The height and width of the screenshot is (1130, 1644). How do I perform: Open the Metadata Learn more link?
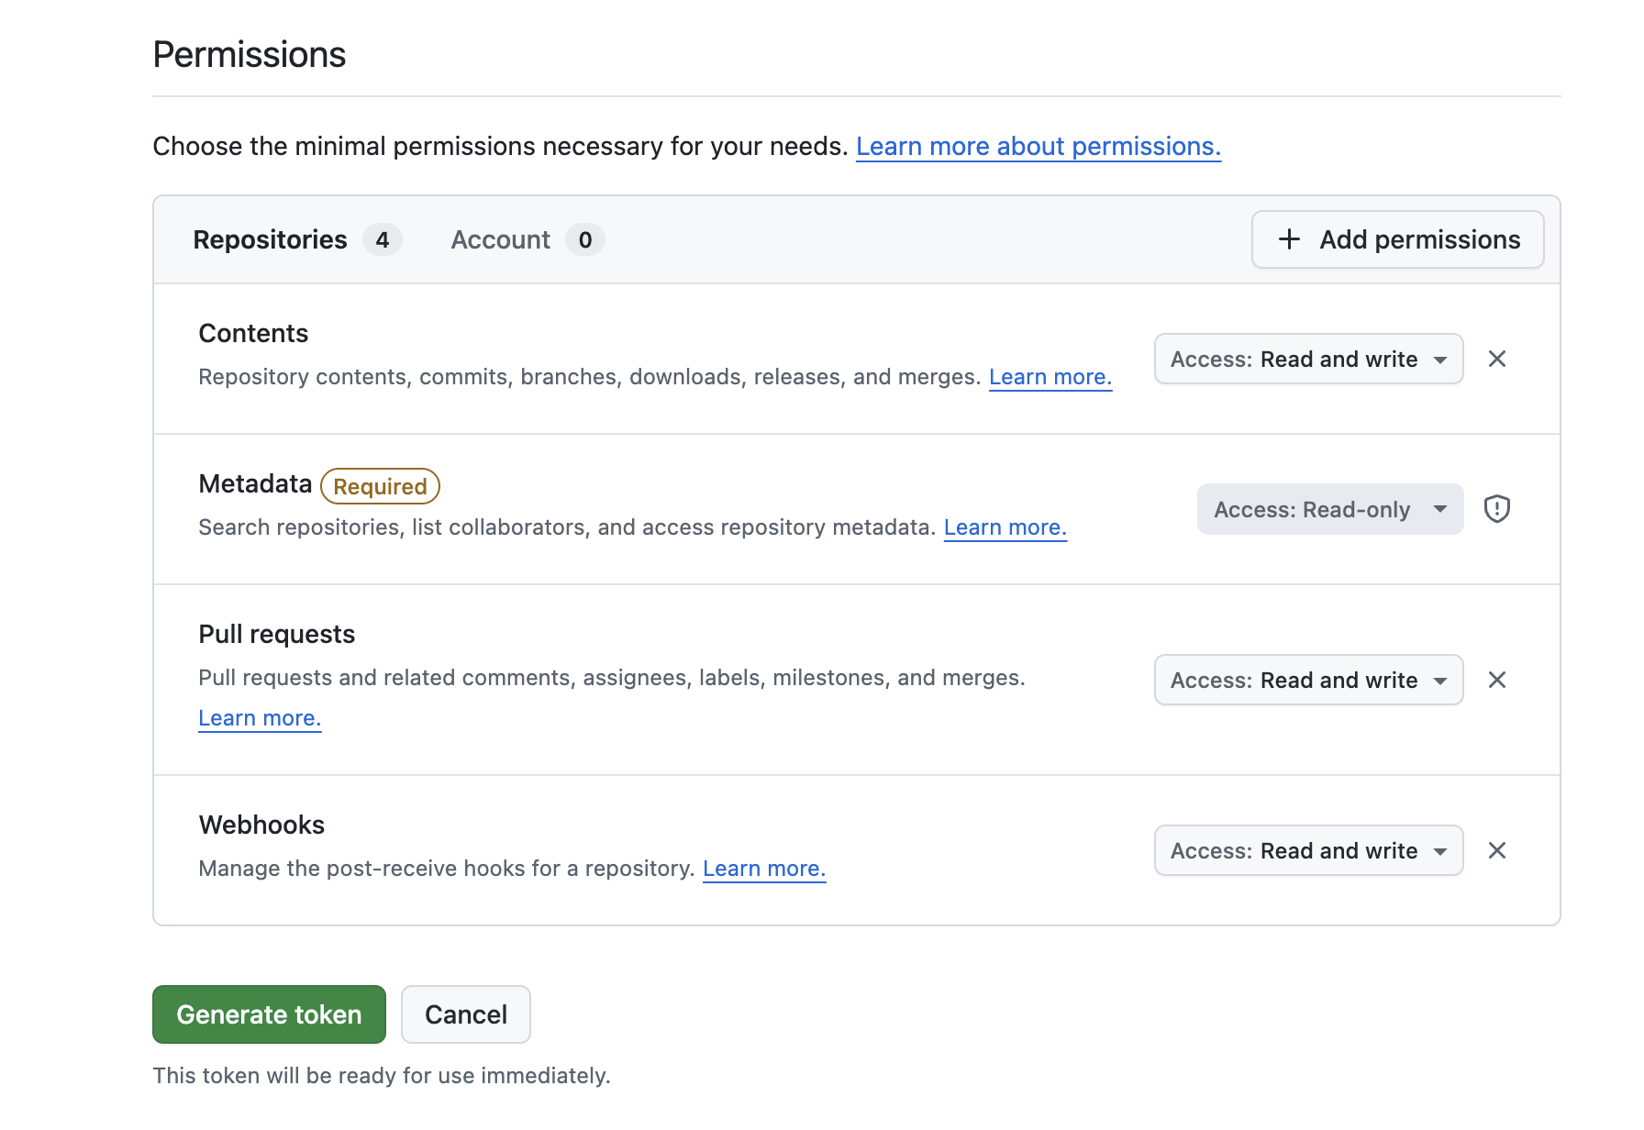1005,527
